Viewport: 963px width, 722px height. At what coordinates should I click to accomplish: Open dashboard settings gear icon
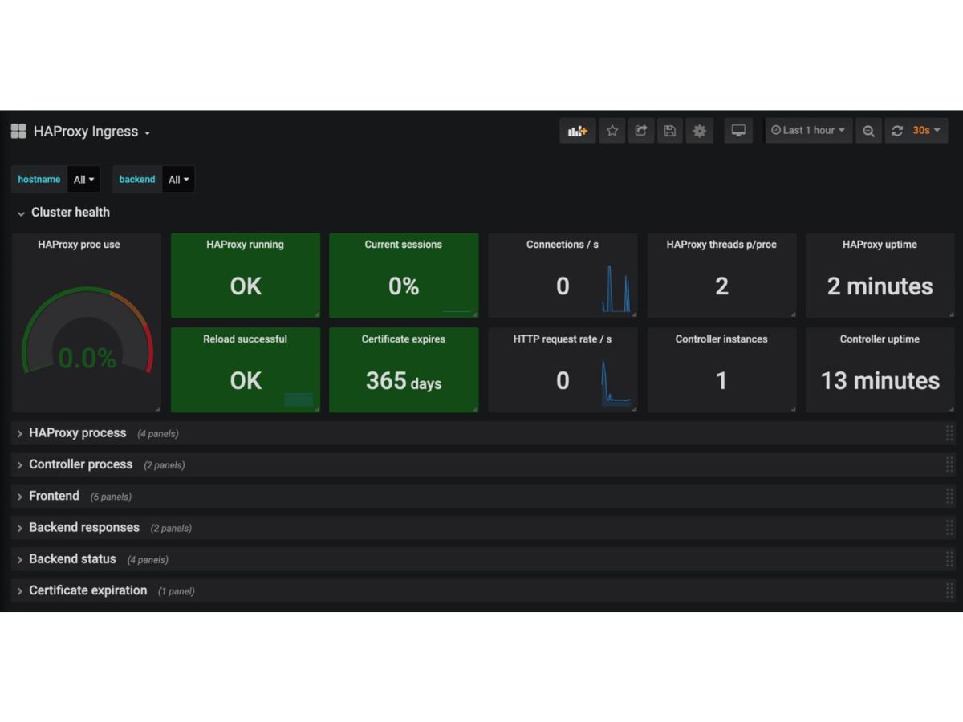(x=700, y=131)
